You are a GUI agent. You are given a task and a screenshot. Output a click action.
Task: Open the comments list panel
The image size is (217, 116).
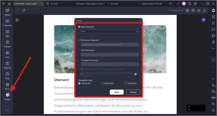[213, 29]
